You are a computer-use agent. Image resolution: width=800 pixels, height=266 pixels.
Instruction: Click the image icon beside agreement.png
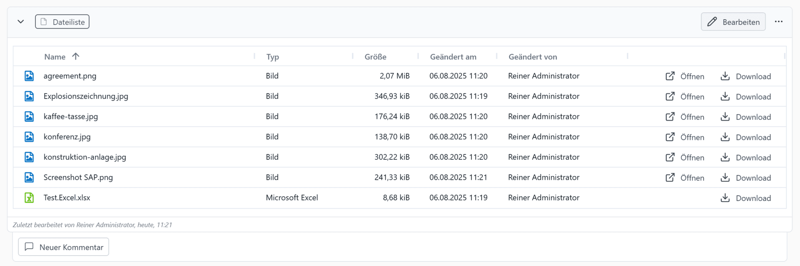tap(29, 76)
